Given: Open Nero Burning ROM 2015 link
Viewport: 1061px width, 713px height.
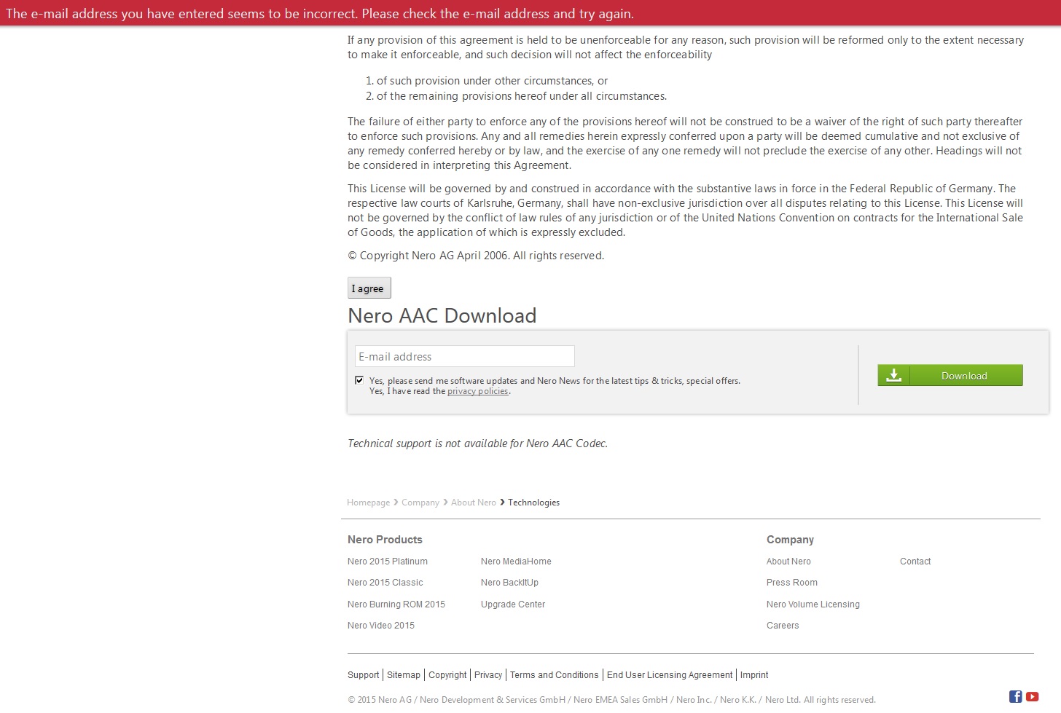Looking at the screenshot, I should [396, 604].
